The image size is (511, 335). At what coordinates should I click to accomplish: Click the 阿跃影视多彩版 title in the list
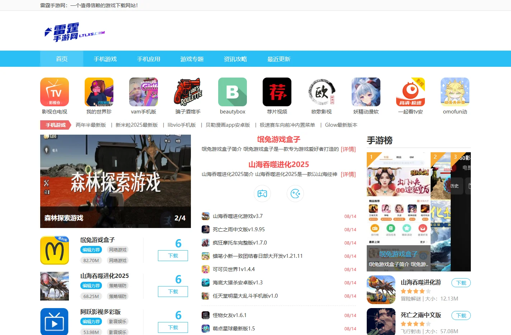(100, 312)
